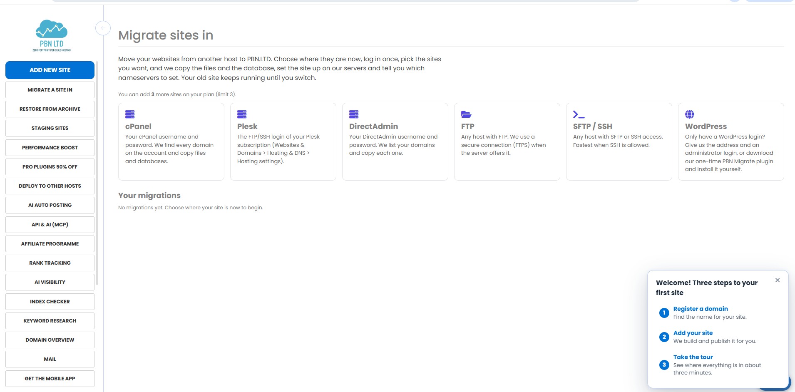The height and width of the screenshot is (392, 795).
Task: Go to Affiliate Programme
Action: pyautogui.click(x=50, y=244)
